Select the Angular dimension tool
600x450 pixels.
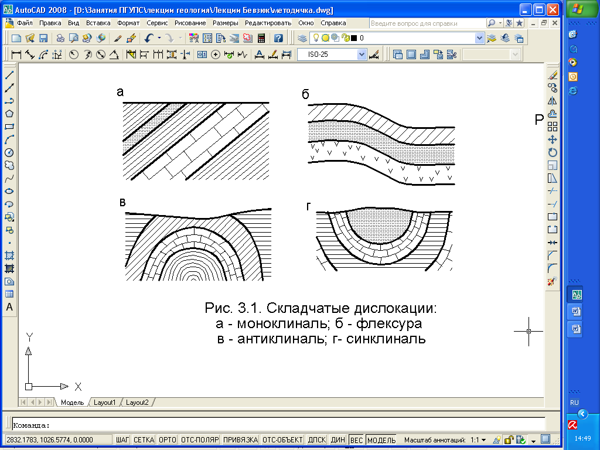point(114,54)
